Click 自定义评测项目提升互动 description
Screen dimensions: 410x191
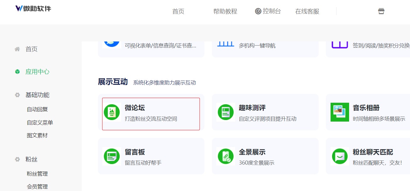(x=267, y=119)
